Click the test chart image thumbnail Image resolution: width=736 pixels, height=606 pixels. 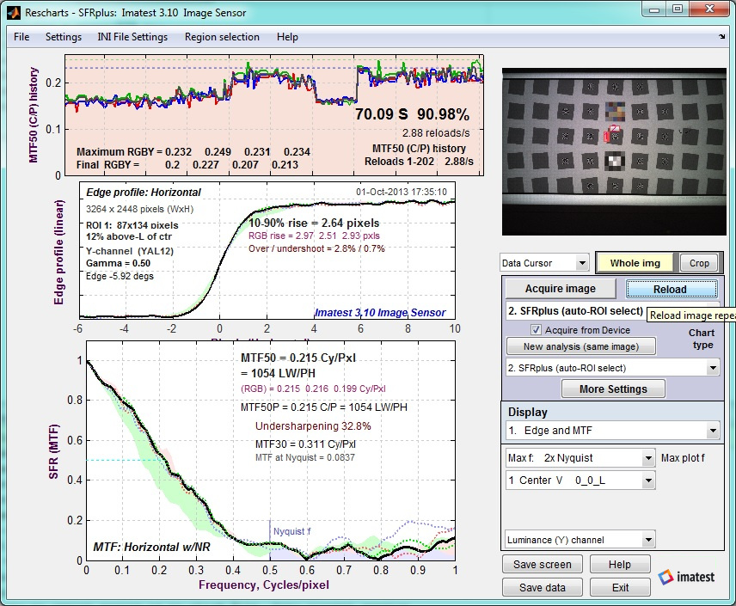[x=614, y=151]
